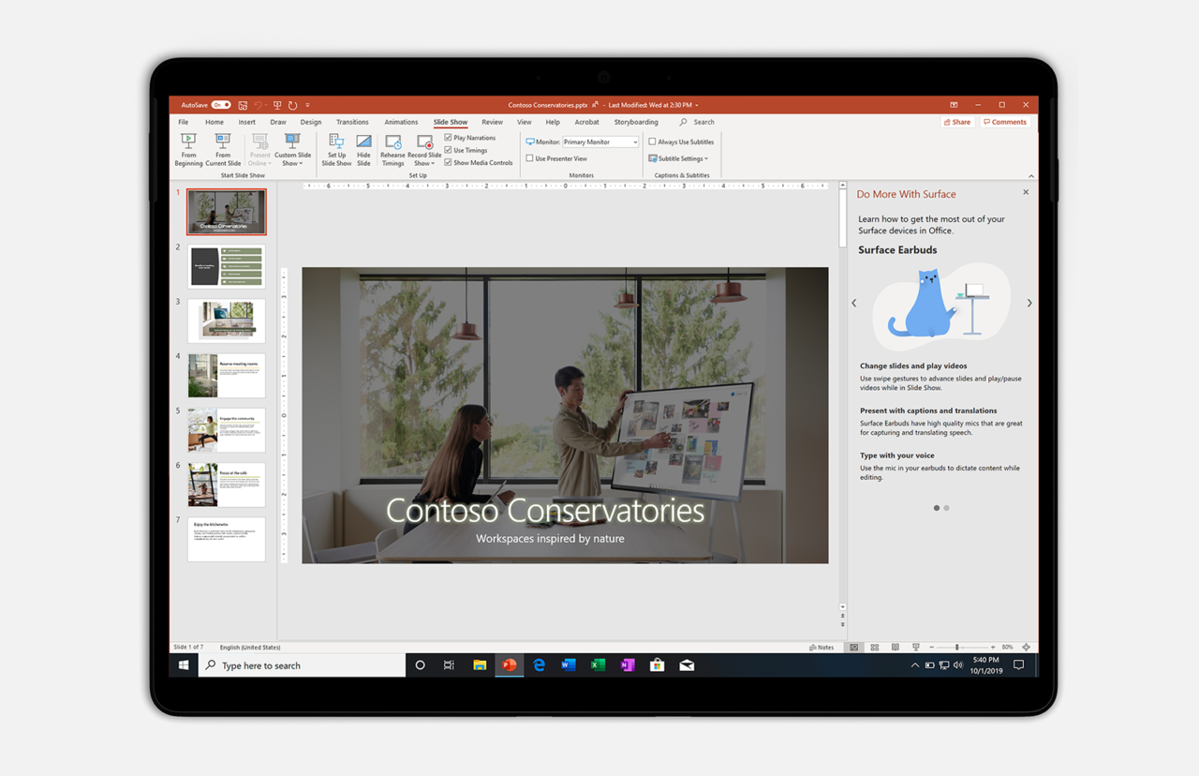Uncheck Play Narrations checkbox

tap(449, 138)
